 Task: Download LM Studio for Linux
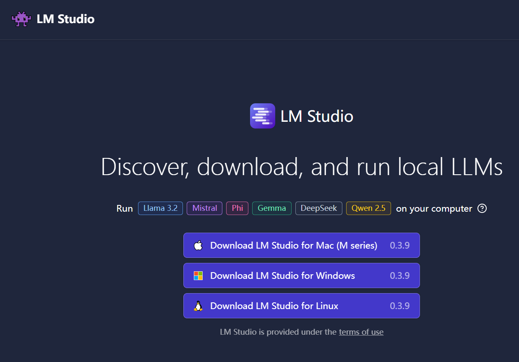[302, 306]
